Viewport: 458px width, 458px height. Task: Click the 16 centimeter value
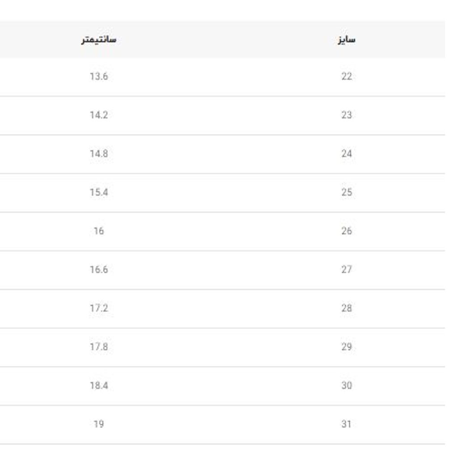pos(98,231)
